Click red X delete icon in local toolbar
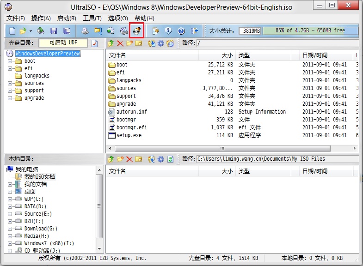The image size is (363, 266). point(129,159)
